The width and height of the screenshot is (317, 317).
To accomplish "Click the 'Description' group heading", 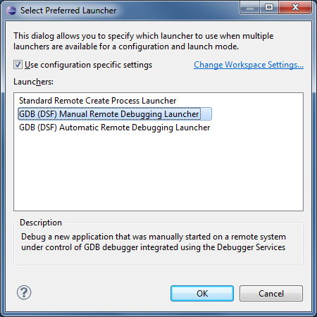I will click(x=41, y=223).
